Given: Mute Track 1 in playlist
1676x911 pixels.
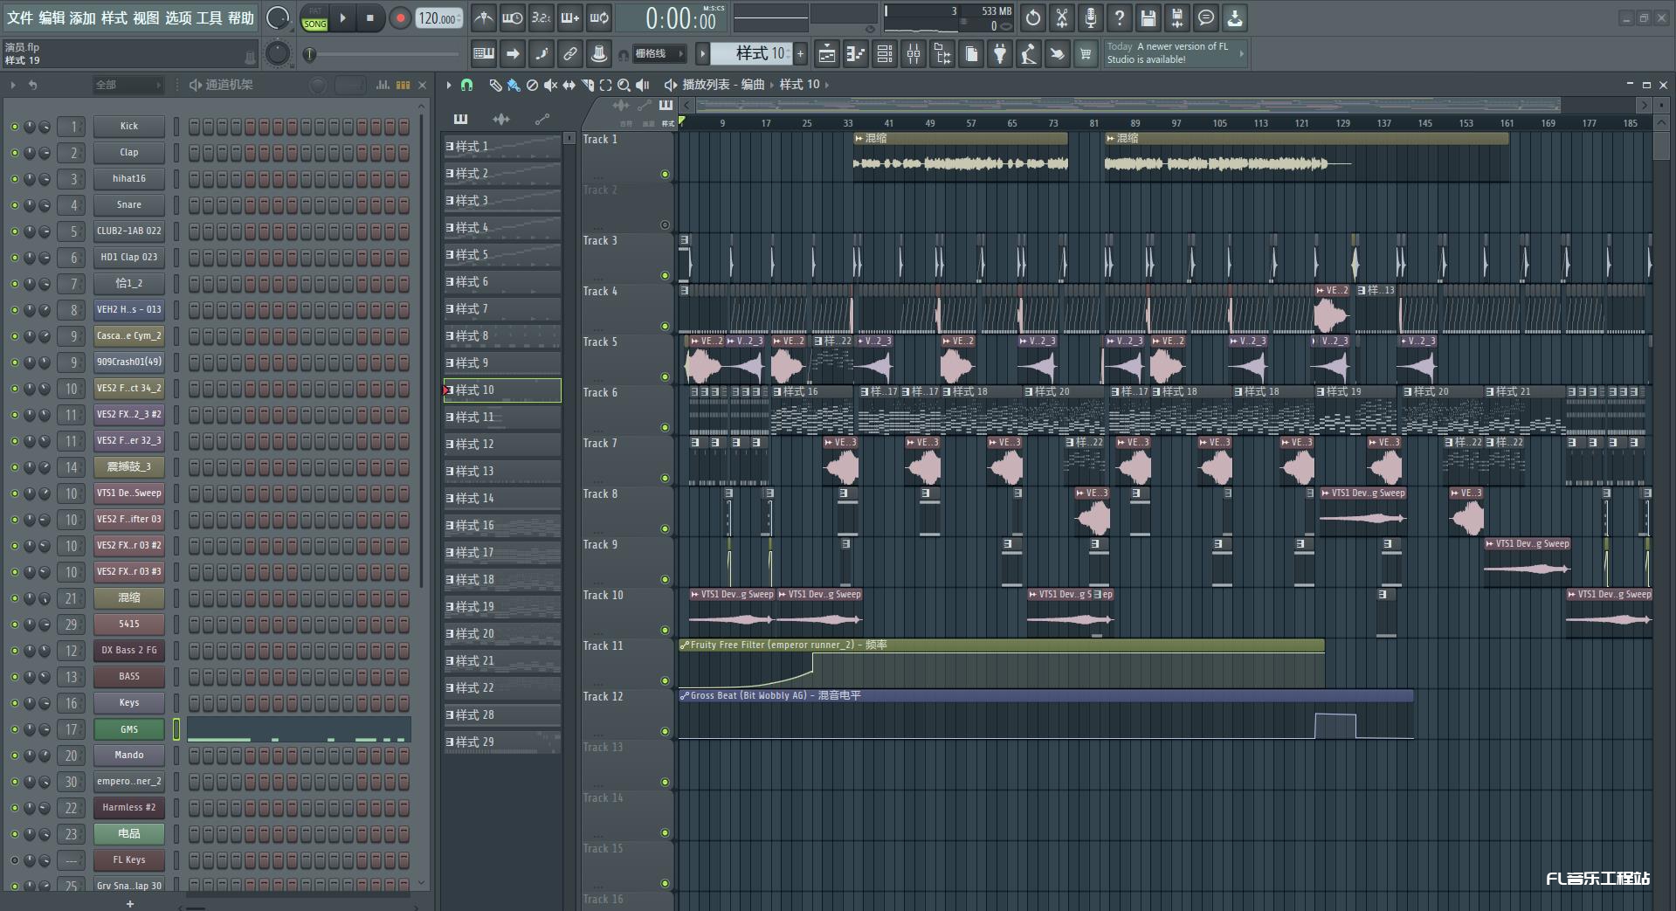Looking at the screenshot, I should [x=665, y=175].
